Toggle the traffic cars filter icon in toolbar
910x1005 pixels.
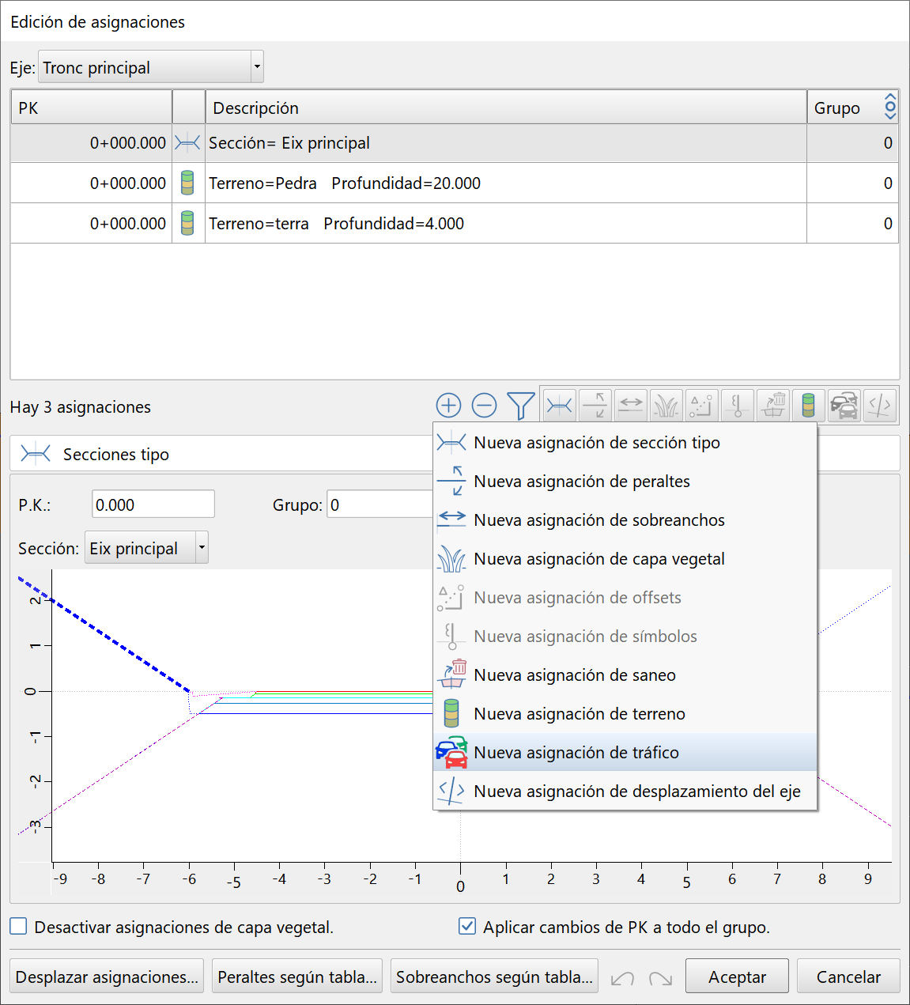tap(844, 406)
